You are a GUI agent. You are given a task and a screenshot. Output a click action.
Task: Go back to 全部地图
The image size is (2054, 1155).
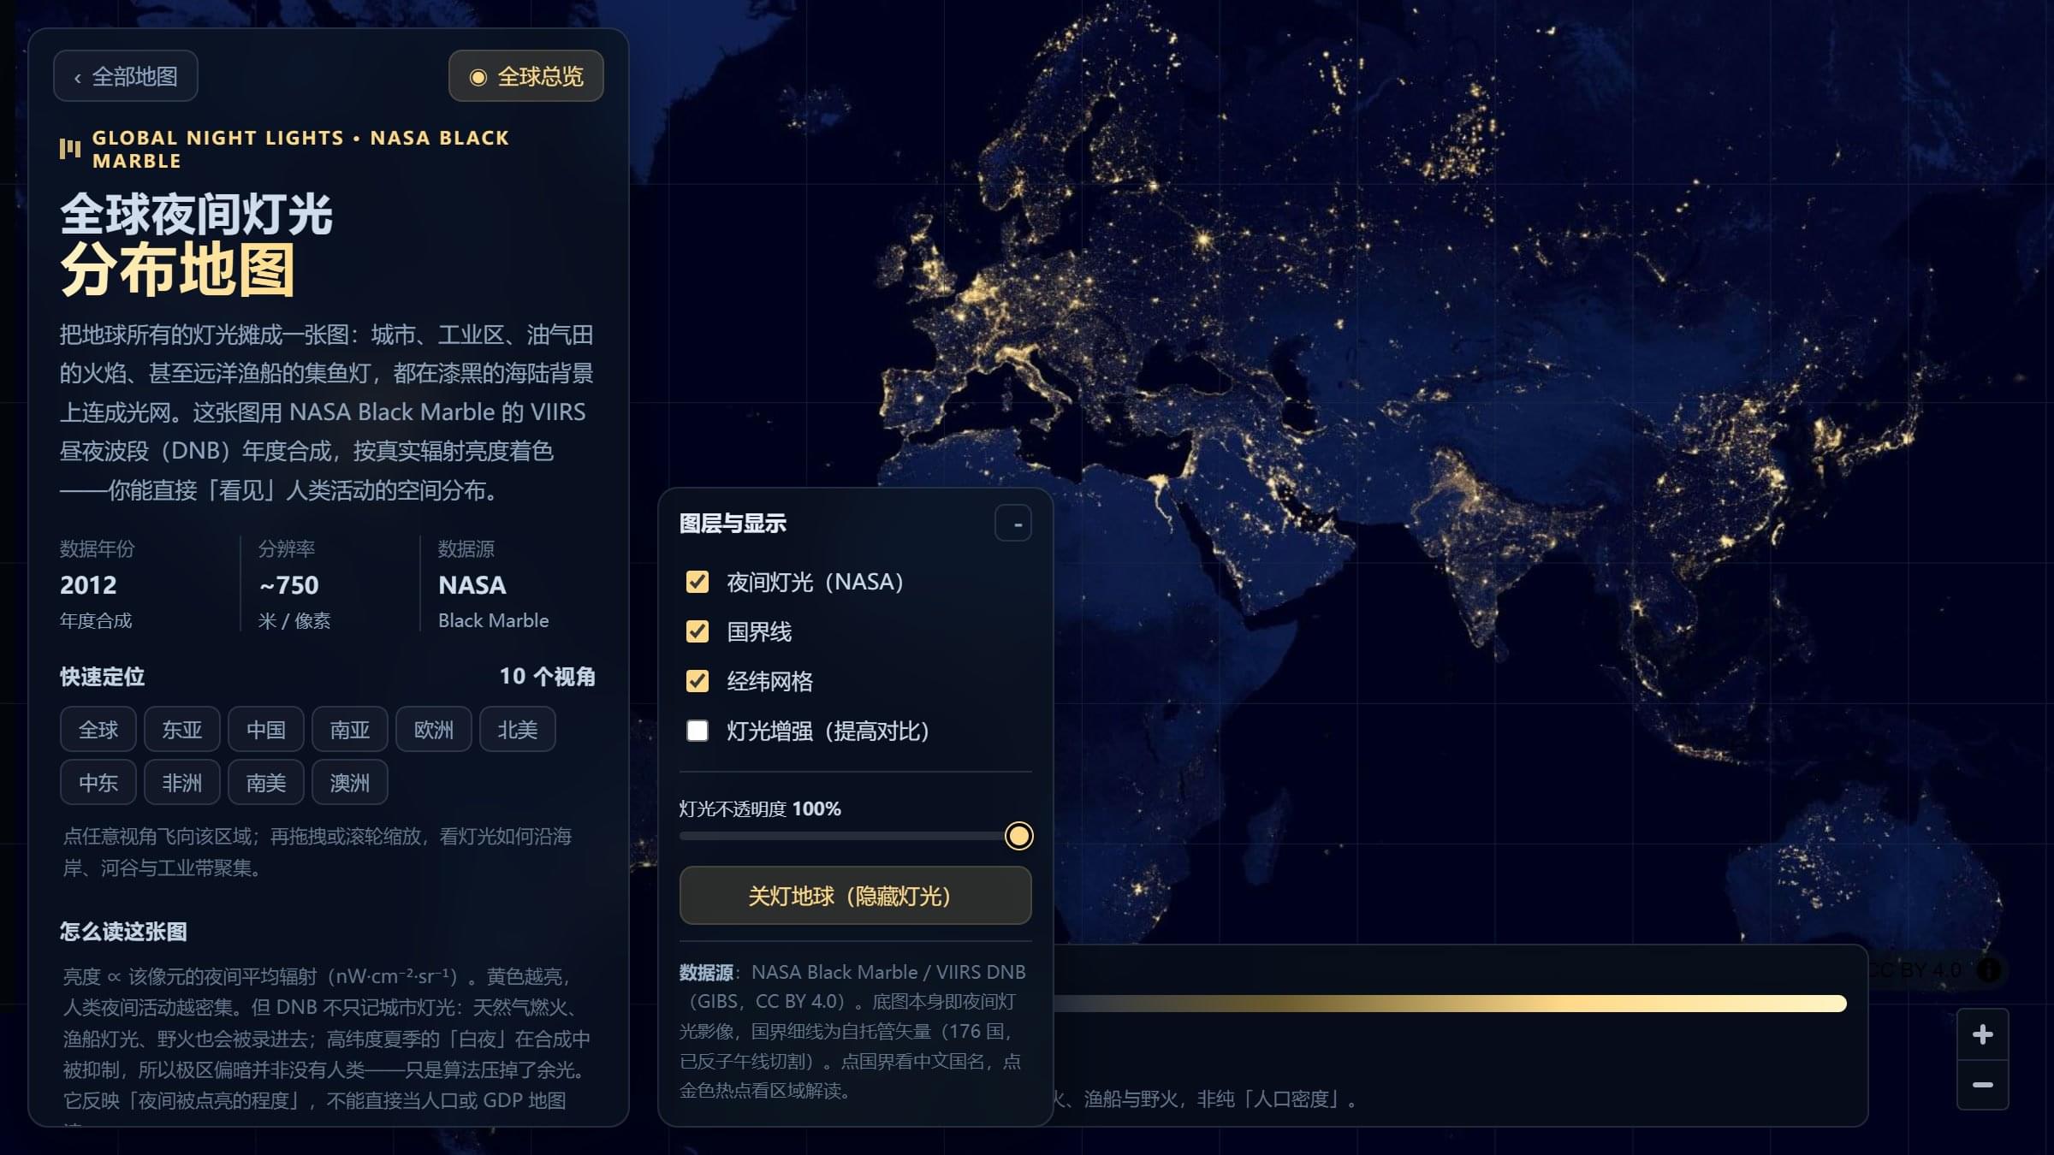(x=126, y=76)
